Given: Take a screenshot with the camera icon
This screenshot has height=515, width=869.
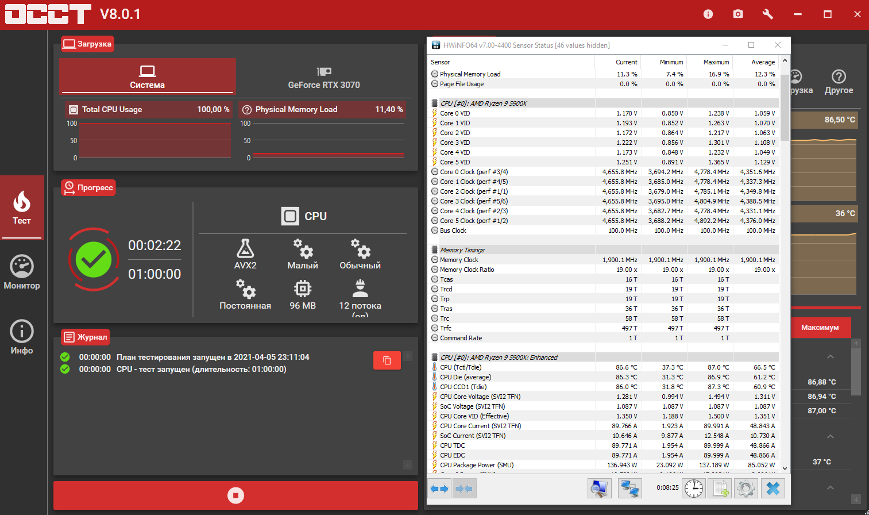Looking at the screenshot, I should 738,14.
